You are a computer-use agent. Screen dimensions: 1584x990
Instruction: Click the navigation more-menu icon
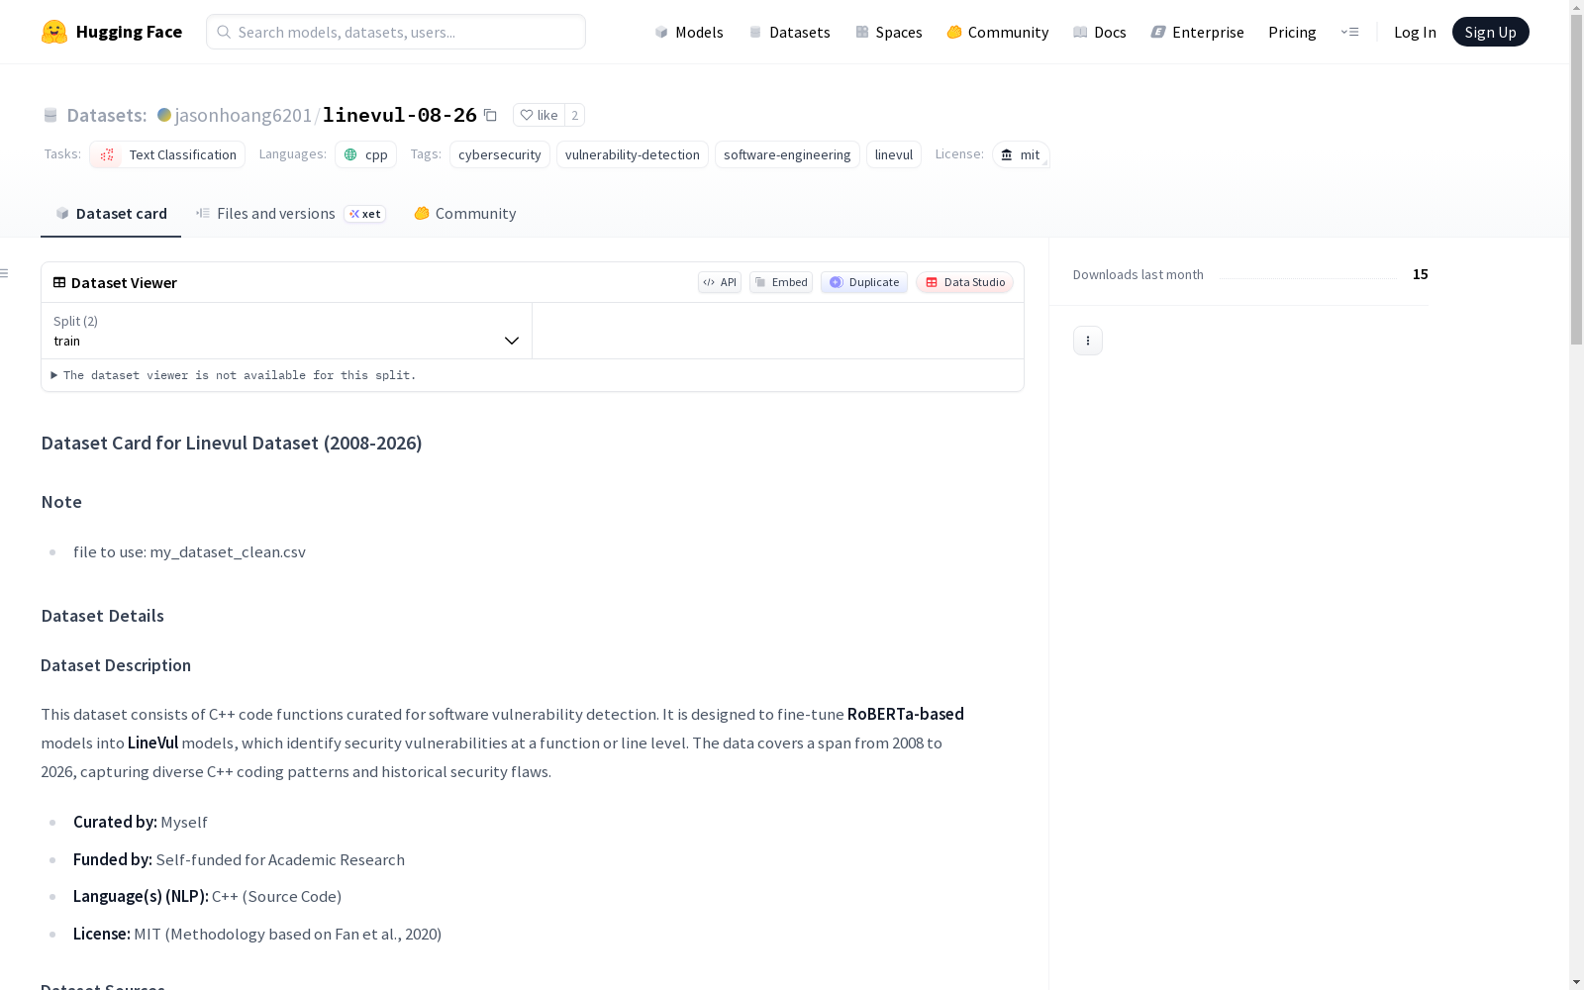point(1349,32)
